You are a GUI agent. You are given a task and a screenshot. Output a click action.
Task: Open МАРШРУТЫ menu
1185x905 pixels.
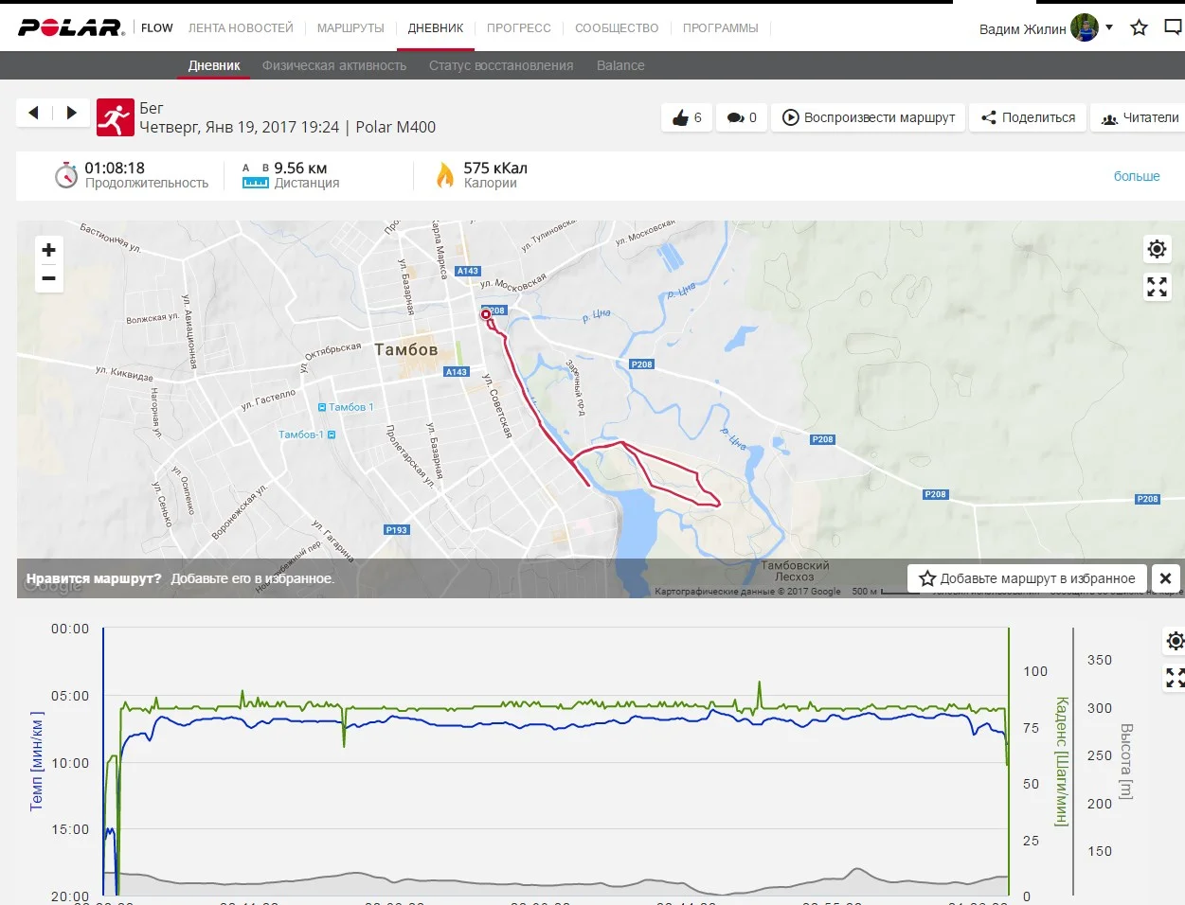350,27
